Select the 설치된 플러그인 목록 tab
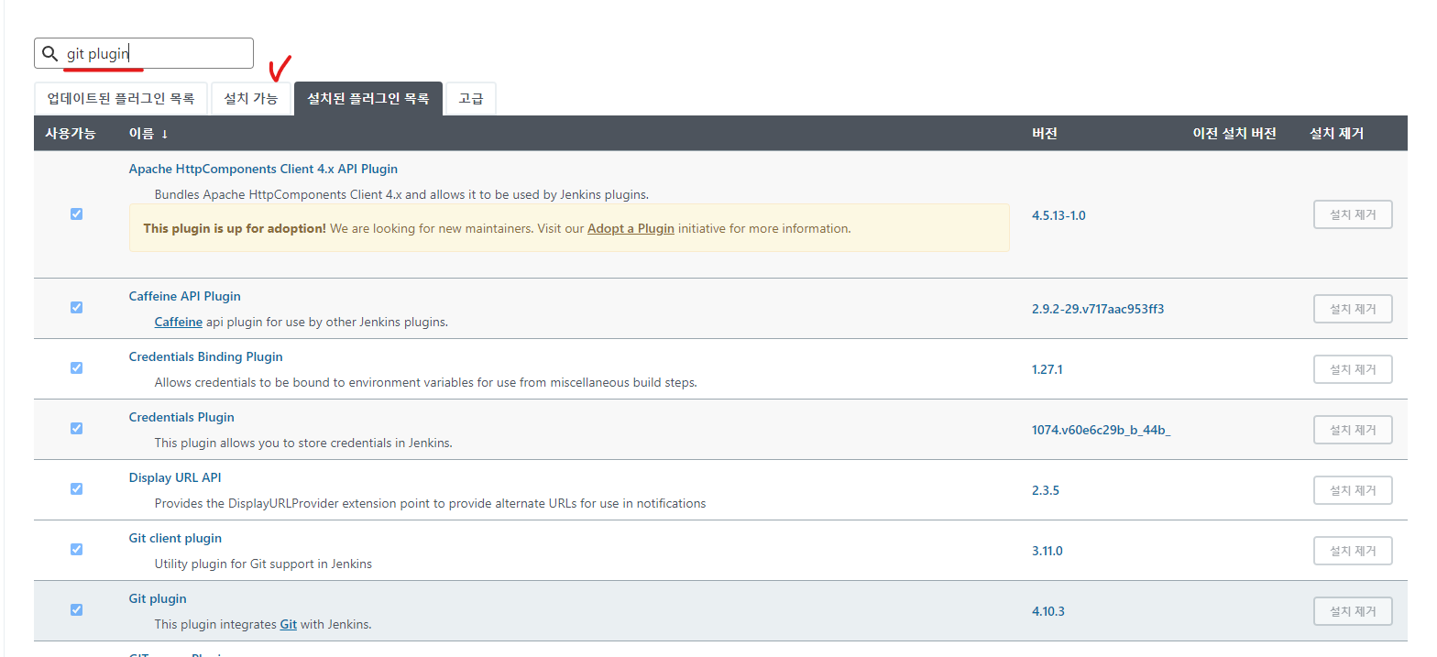Screen dimensions: 1437x657 (368, 98)
